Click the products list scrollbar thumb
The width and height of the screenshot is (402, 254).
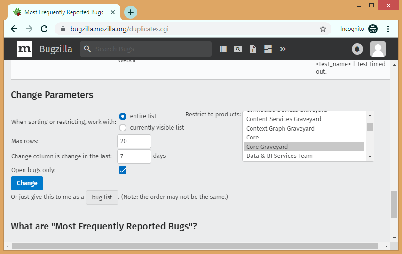pyautogui.click(x=370, y=126)
